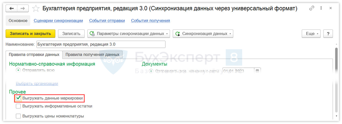Close the form with the X icon

tap(330, 8)
